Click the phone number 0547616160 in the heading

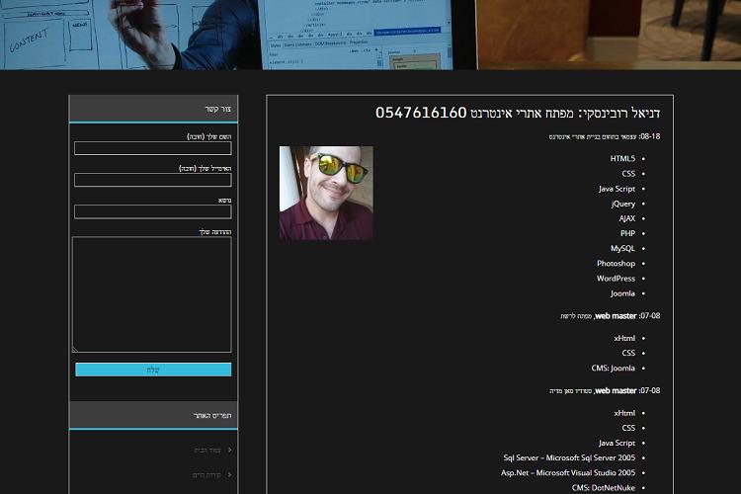[x=421, y=113]
